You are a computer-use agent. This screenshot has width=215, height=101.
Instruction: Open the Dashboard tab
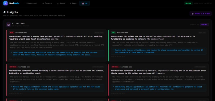tap(31, 3)
